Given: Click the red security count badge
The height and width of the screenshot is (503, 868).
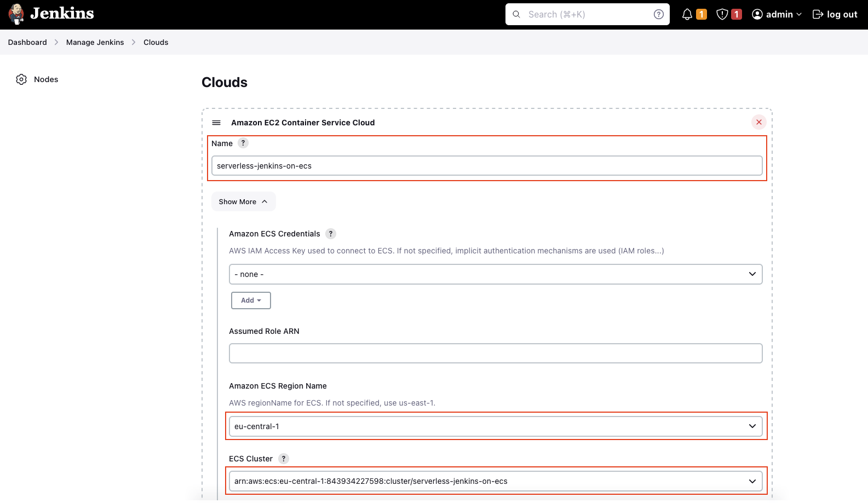Looking at the screenshot, I should point(737,14).
